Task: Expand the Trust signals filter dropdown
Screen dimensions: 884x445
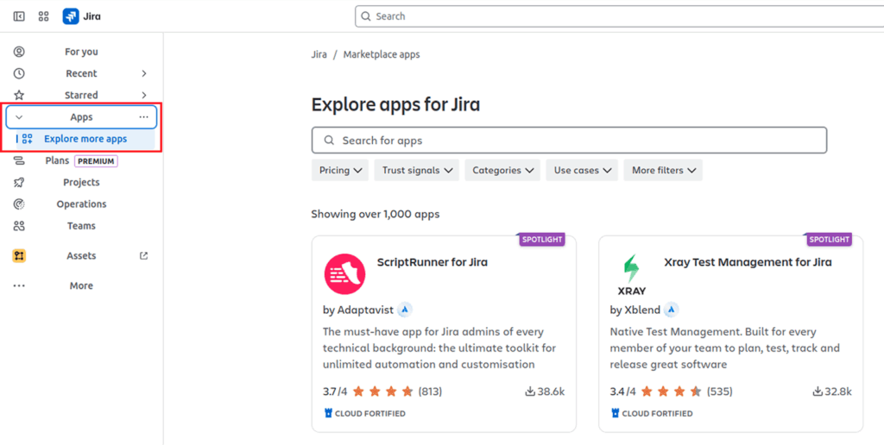Action: tap(418, 171)
